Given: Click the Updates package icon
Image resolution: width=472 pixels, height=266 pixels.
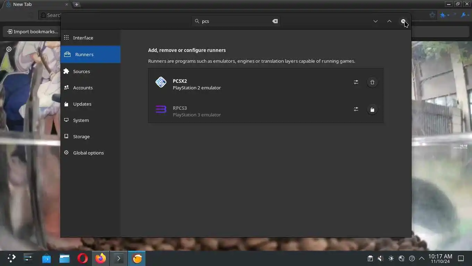Looking at the screenshot, I should (66, 104).
